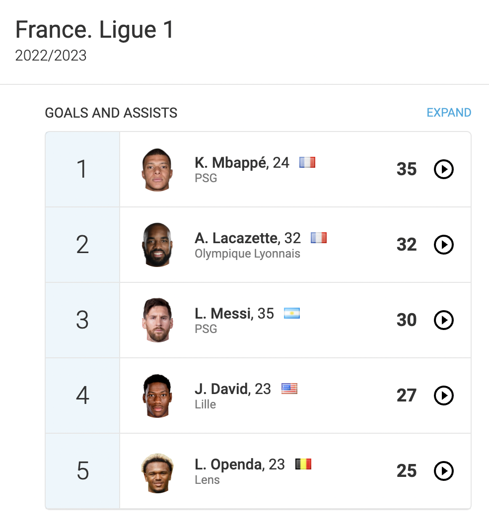Open the A. Lacazette player link
Screen dimensions: 489x530
point(237,238)
